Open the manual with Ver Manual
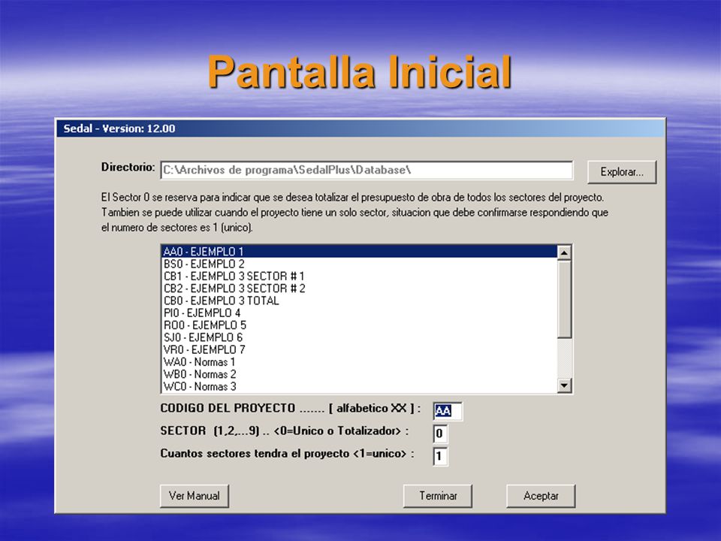Screen dimensions: 721x541 click(x=194, y=496)
